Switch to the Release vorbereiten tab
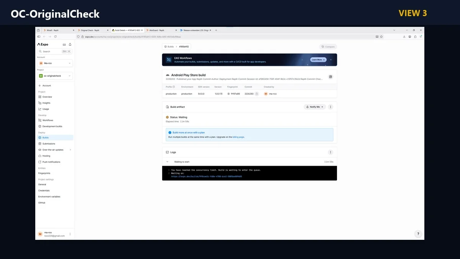 195,30
